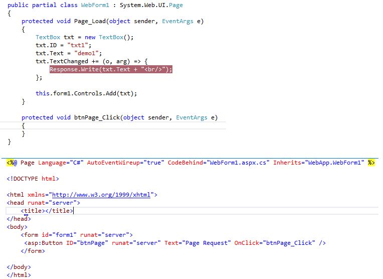Click the Language="C#" attribute
This screenshot has height=279, width=383.
[61, 163]
